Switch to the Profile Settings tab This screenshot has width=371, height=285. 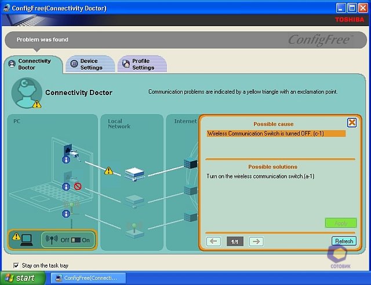click(141, 64)
